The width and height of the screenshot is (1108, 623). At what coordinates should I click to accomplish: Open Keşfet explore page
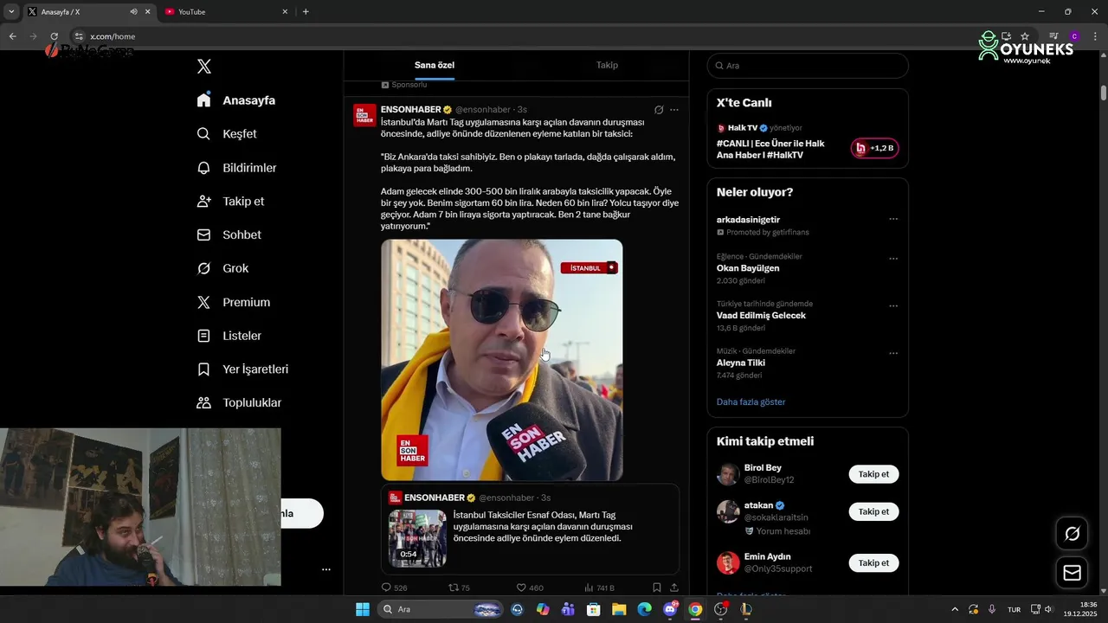[227, 134]
